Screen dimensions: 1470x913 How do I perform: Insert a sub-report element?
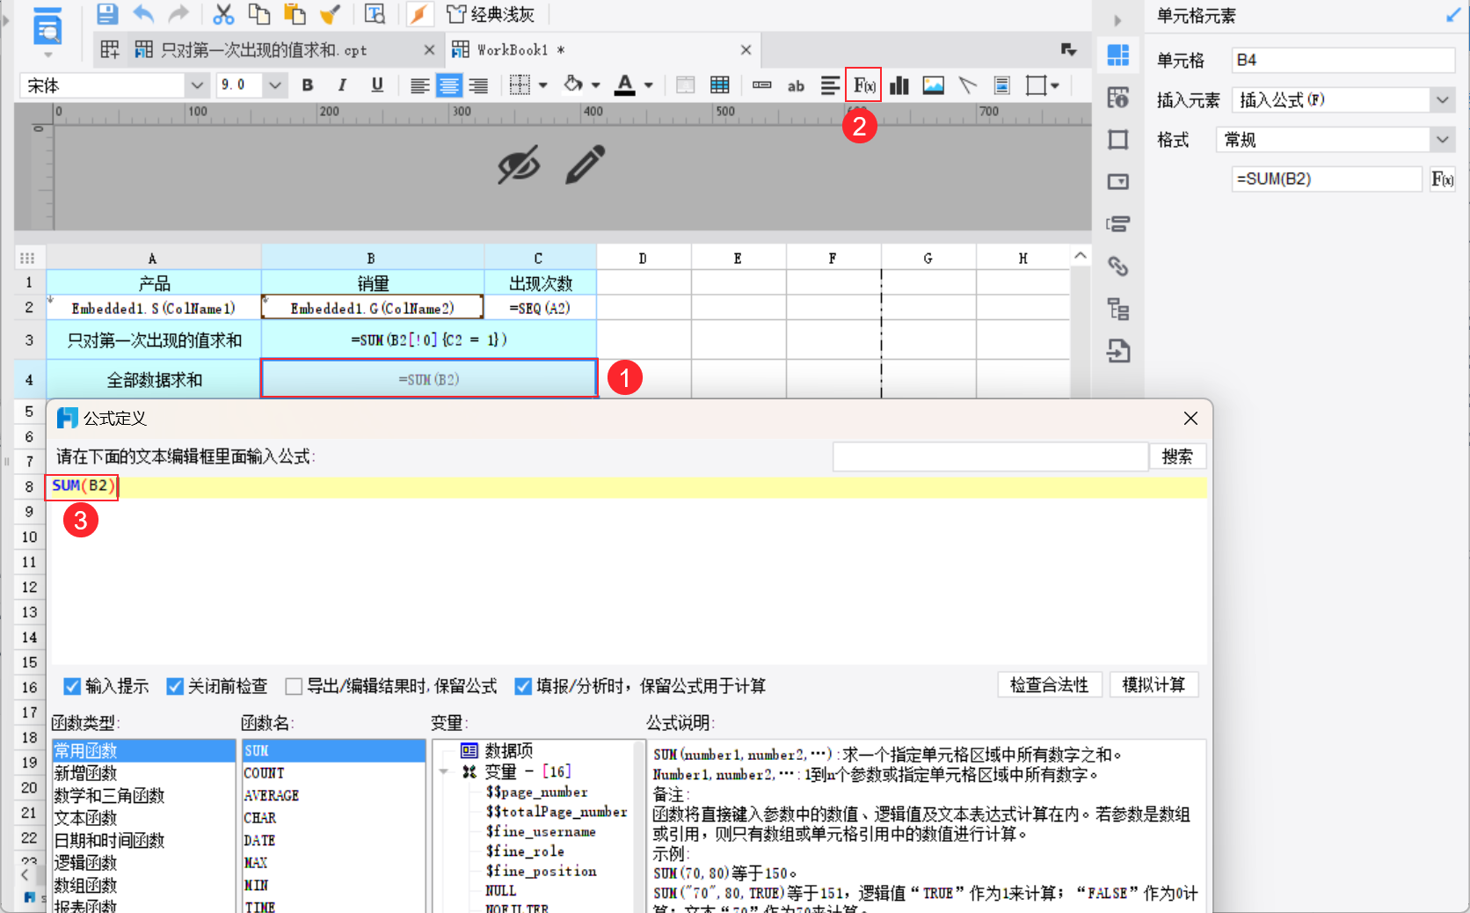click(x=1001, y=85)
